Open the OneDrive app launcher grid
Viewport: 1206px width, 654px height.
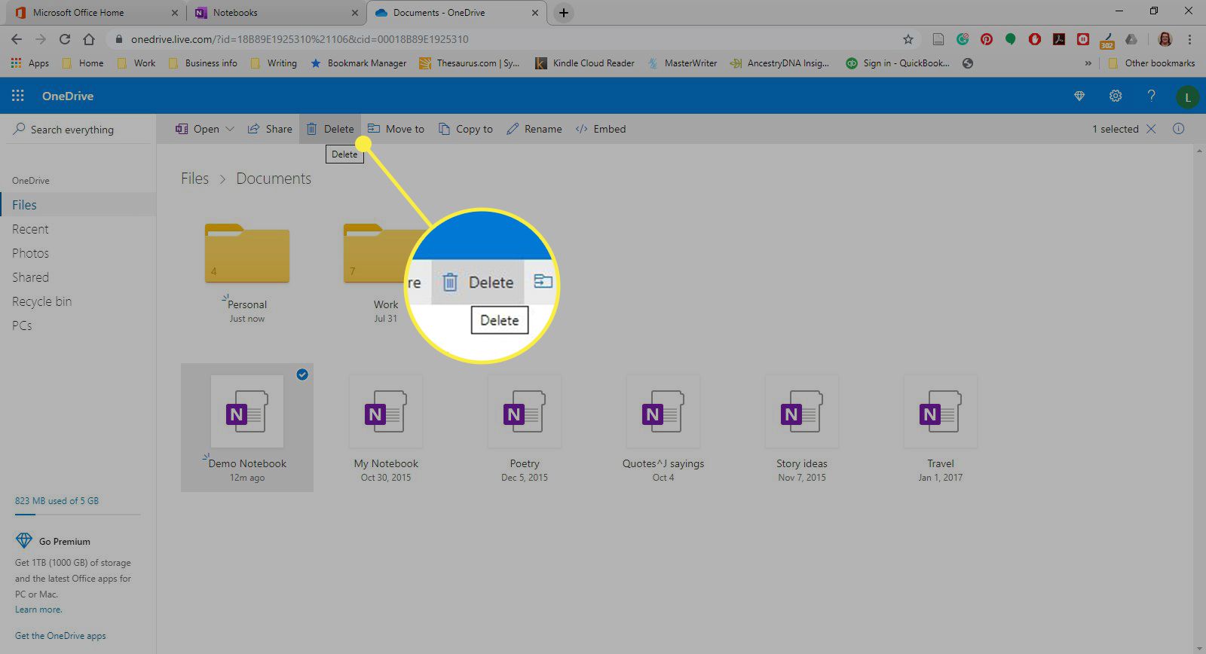[17, 96]
